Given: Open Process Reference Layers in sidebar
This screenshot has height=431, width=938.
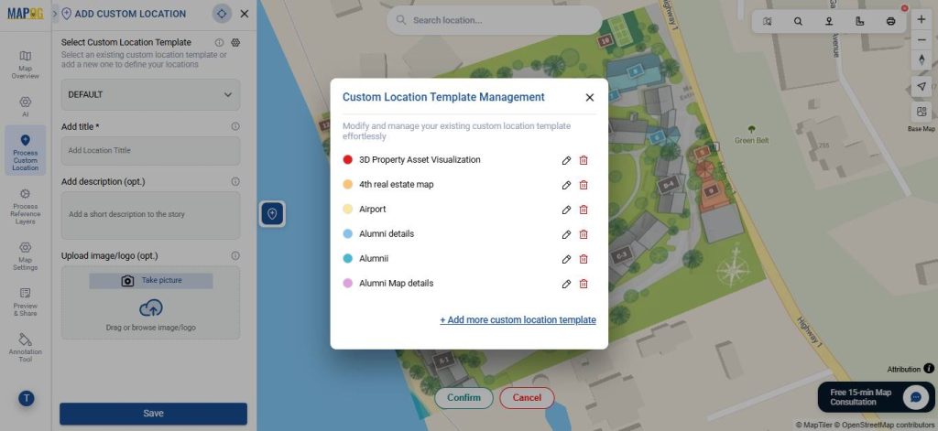Looking at the screenshot, I should (25, 207).
